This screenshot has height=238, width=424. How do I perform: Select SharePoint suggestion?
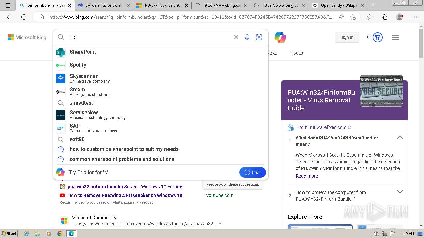tap(161, 52)
